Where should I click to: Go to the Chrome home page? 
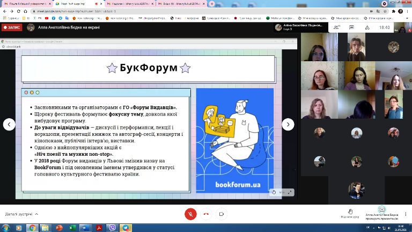click(x=26, y=11)
